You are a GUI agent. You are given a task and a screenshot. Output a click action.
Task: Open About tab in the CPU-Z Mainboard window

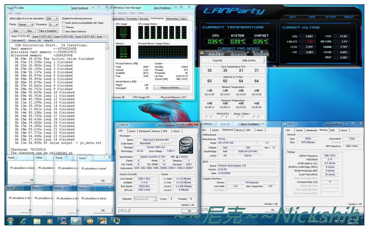point(260,130)
